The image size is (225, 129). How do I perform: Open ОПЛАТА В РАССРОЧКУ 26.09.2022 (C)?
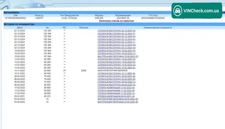[x=116, y=82]
